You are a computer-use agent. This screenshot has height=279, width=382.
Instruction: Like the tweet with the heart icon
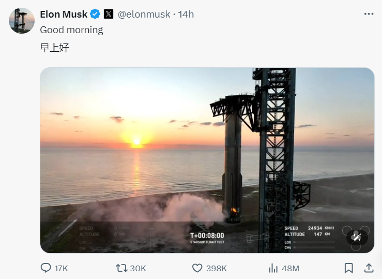pyautogui.click(x=197, y=268)
